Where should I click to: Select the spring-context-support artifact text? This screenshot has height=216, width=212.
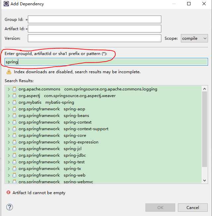coord(86,129)
